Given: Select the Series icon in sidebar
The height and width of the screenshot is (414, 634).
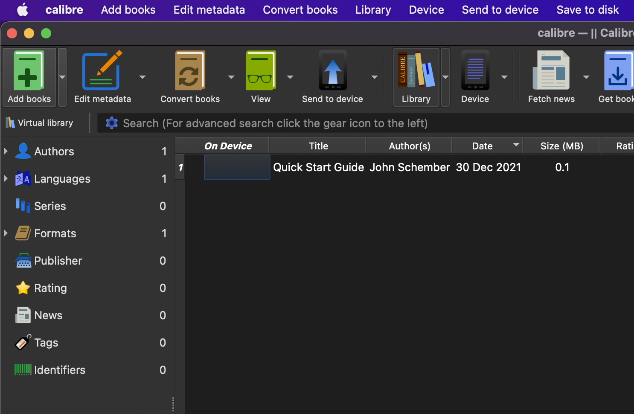Looking at the screenshot, I should tap(23, 206).
